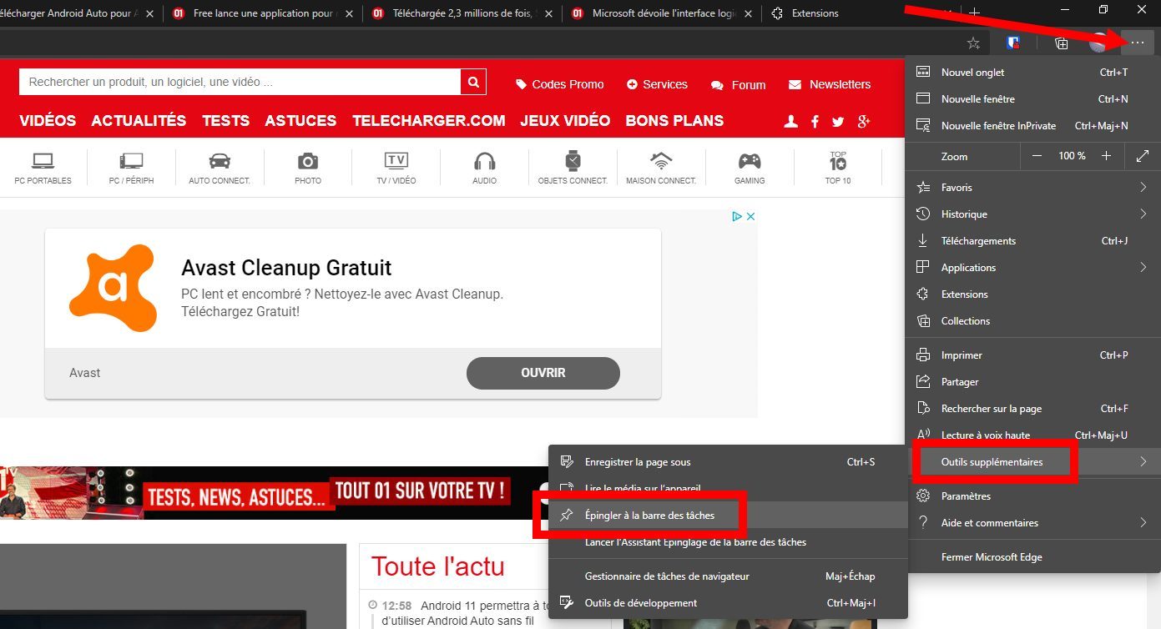Open the Edge settings and more menu

tap(1138, 43)
